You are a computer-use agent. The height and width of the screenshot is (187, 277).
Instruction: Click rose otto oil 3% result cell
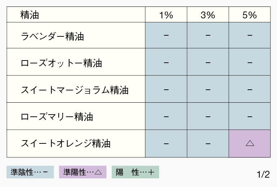point(208,62)
